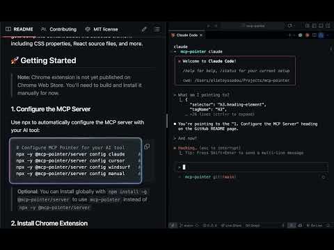Screen dimensions: 334x250
Task: Edit the README with the pencil icon
Action: [144, 29]
